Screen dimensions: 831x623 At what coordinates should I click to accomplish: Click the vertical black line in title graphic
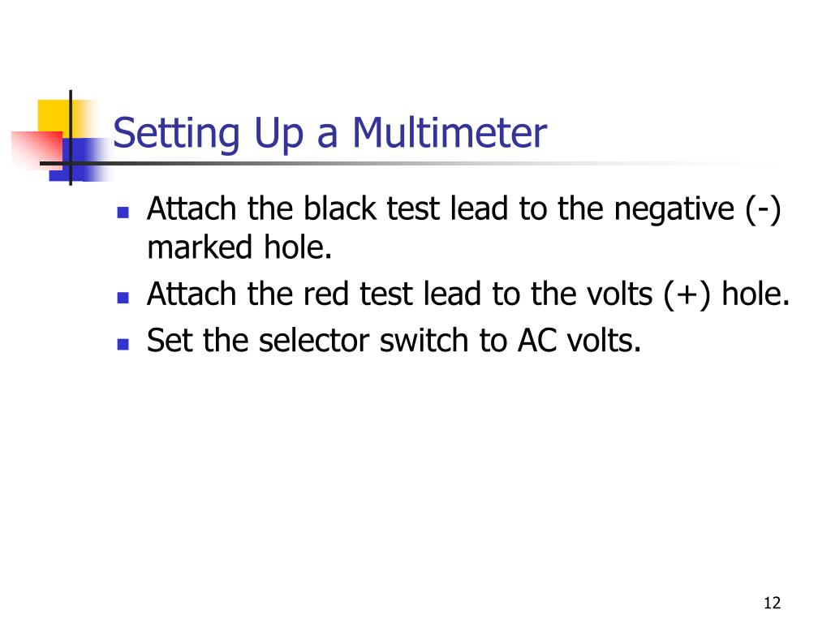(71, 138)
